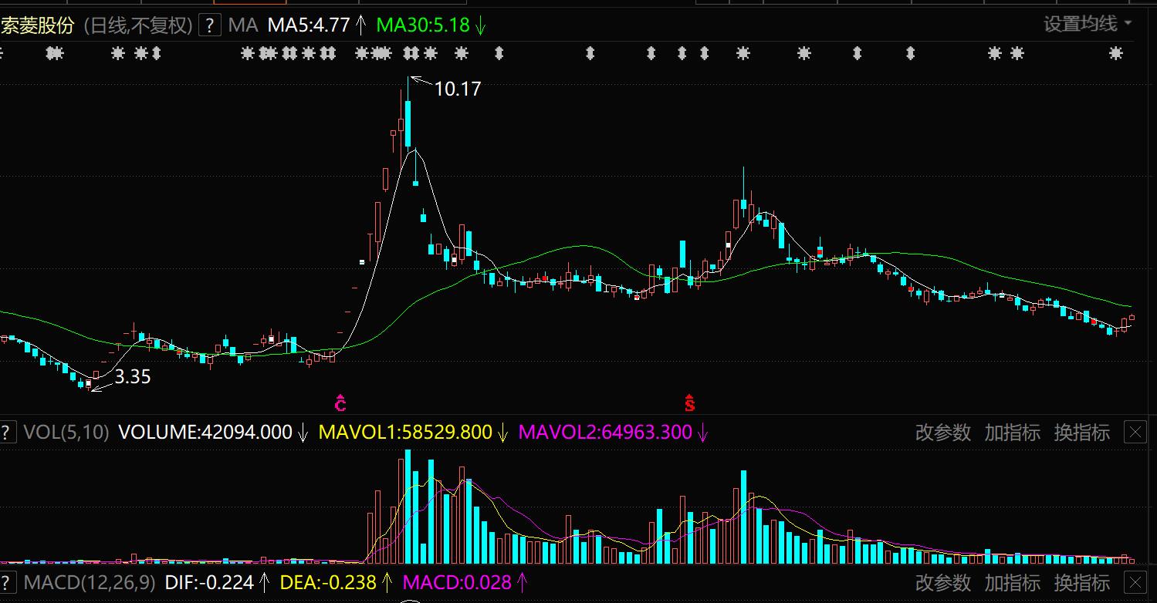Screen dimensions: 1157x603
Task: Click 加指标 in the VOL panel
Action: coord(1012,433)
